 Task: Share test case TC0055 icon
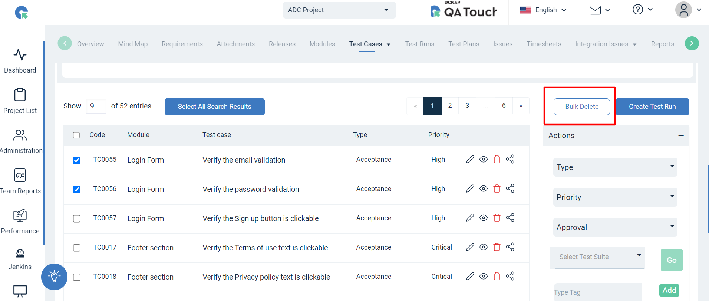click(510, 159)
